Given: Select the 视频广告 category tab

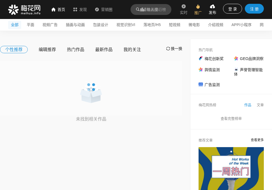Looking at the screenshot, I should [x=50, y=25].
